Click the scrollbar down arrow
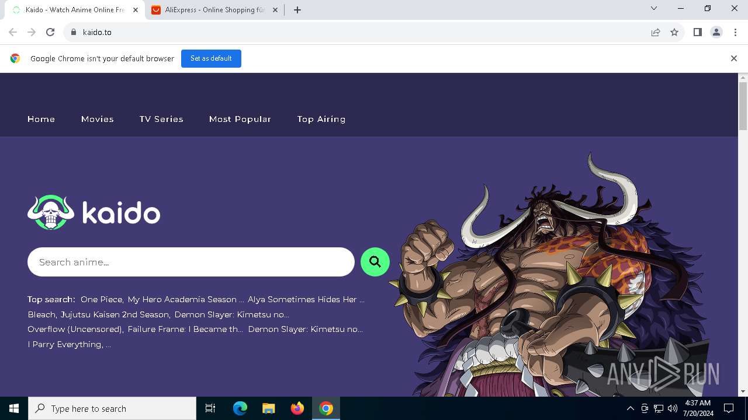Viewport: 748px width, 420px height. [x=743, y=392]
